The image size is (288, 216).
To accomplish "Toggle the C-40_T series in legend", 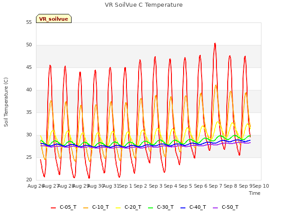I will pos(193,207).
